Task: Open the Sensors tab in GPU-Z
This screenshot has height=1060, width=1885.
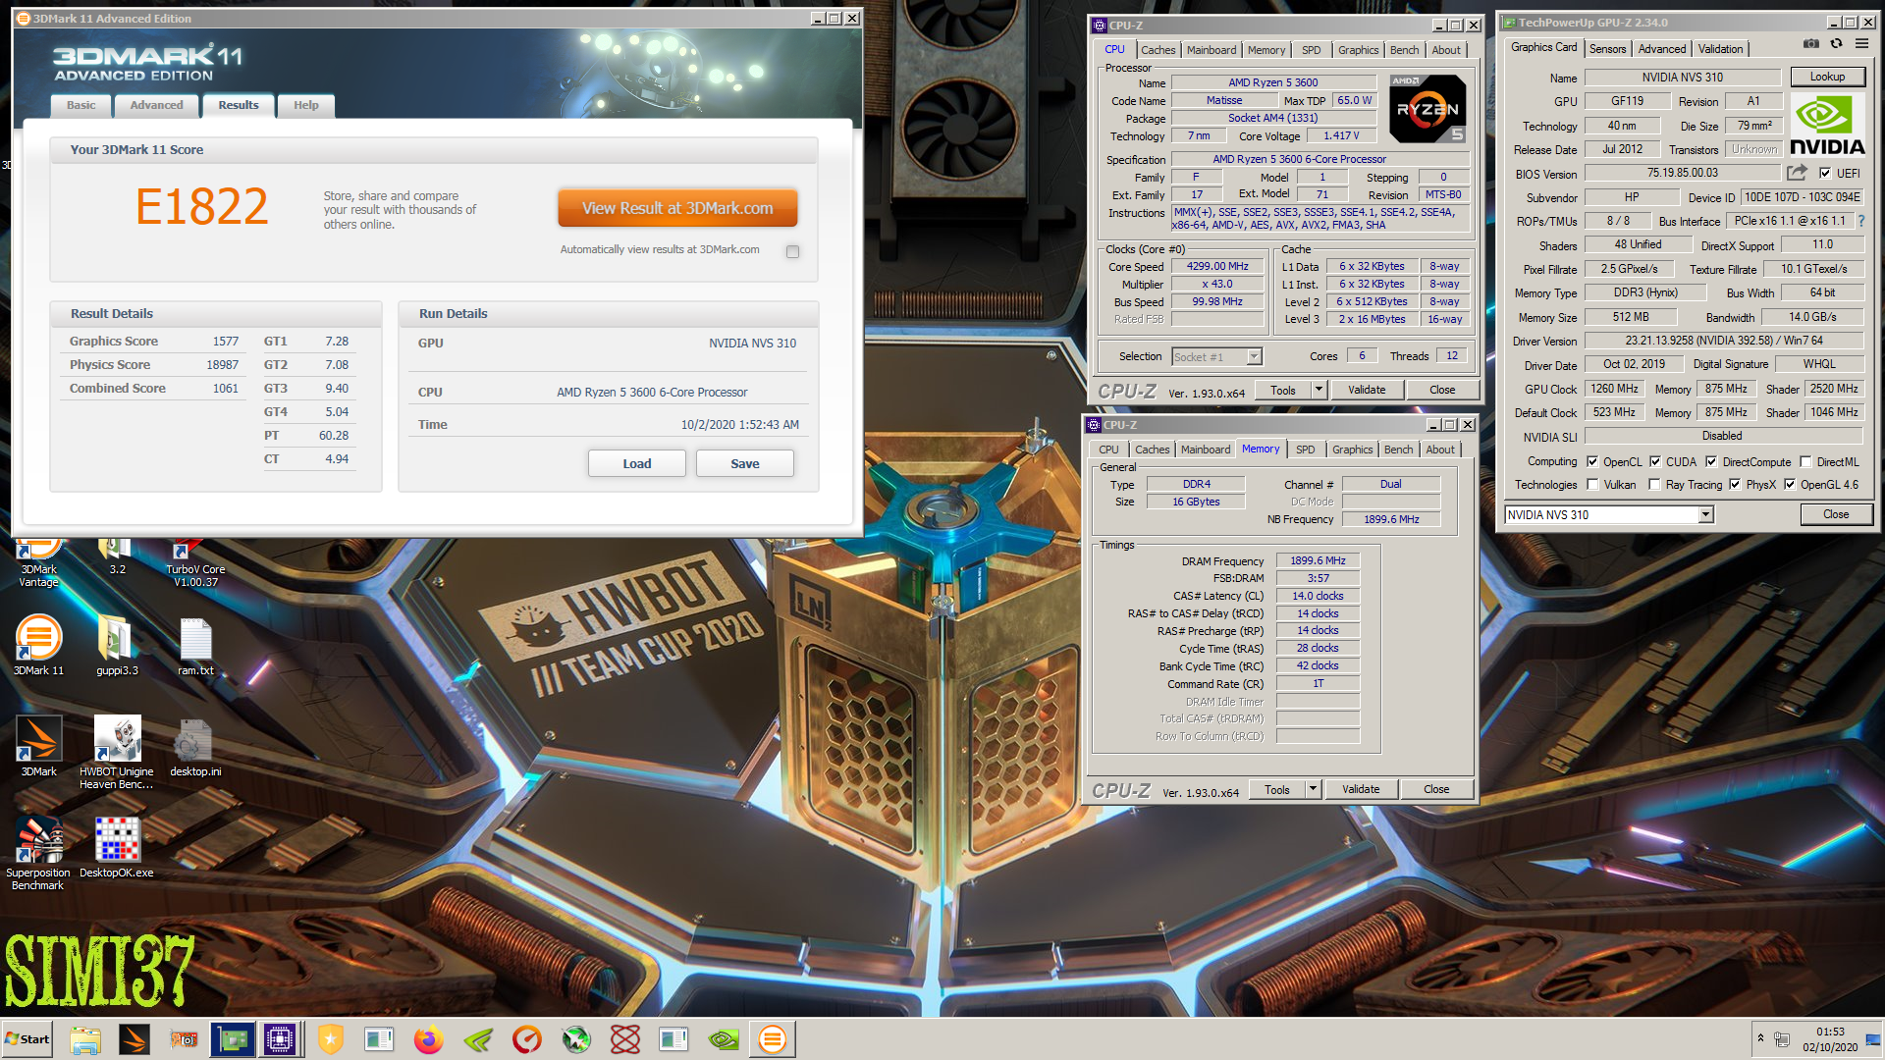Action: [1607, 49]
